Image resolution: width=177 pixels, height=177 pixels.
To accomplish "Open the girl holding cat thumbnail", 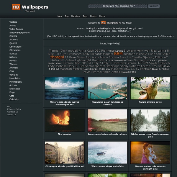I will pos(150,153).
